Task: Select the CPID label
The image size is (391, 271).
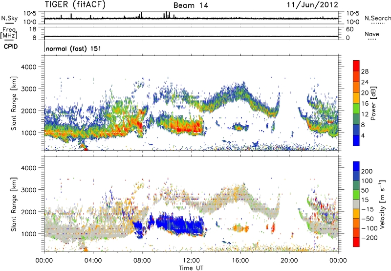Action: 11,46
